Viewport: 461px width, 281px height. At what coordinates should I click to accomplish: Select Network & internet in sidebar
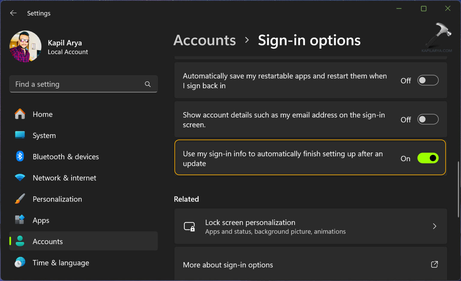tap(83, 178)
